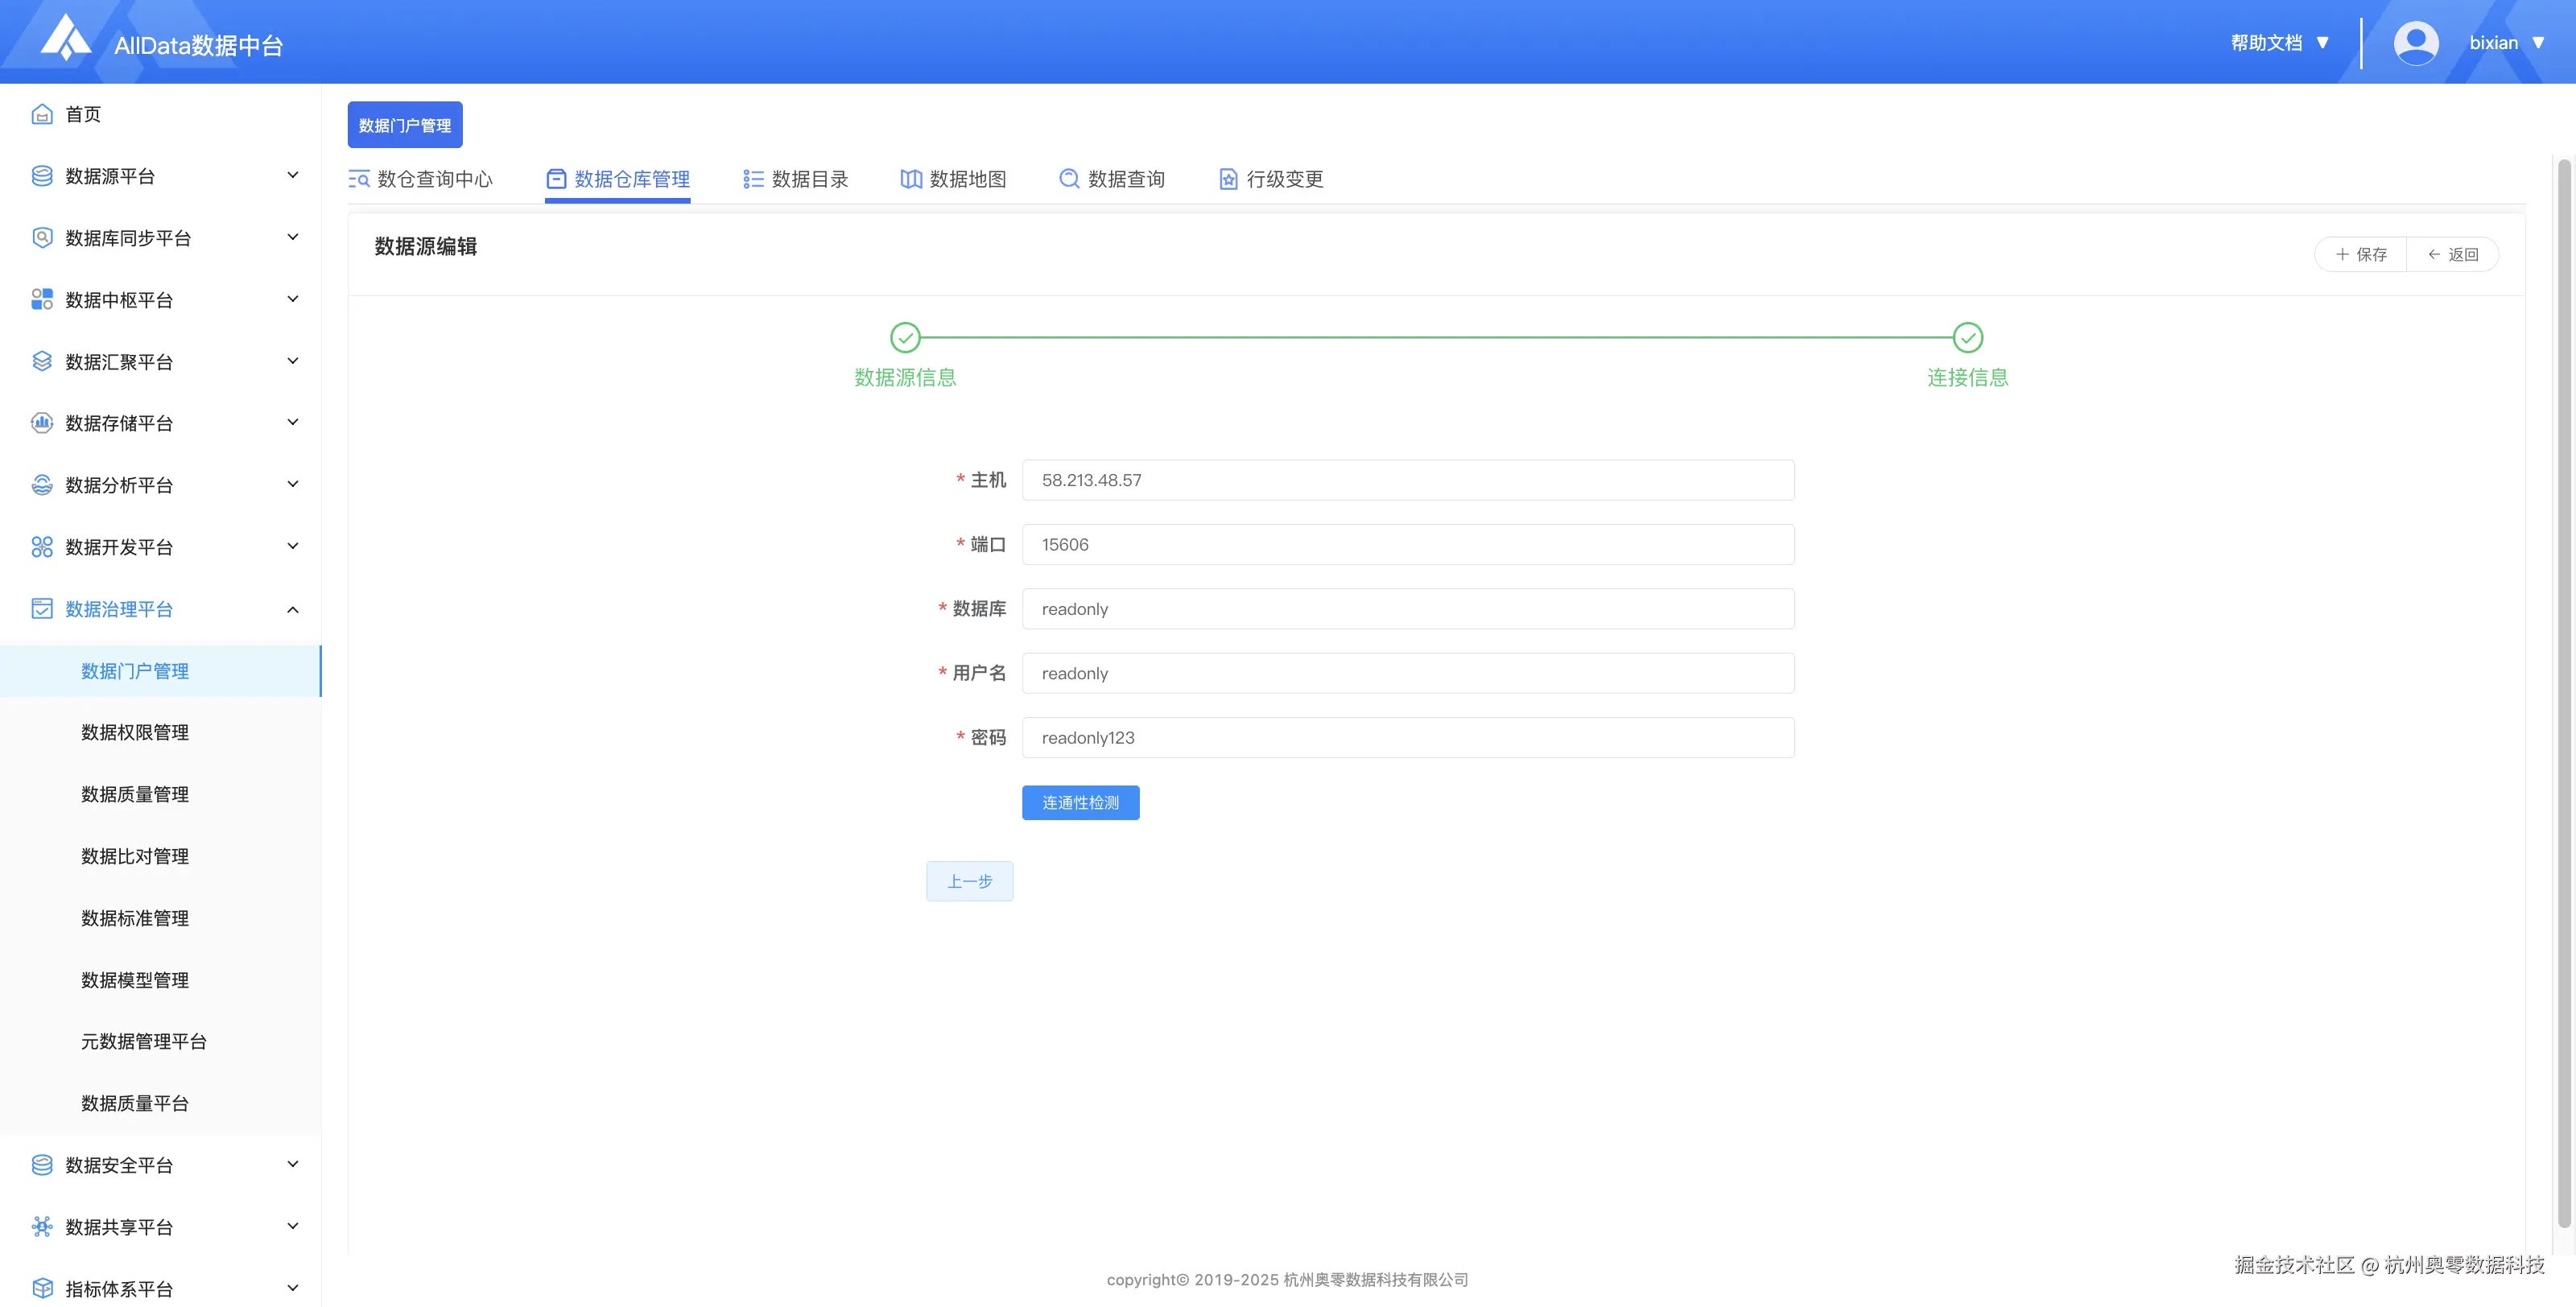Expand the 数据安全平台 menu chevron
The width and height of the screenshot is (2576, 1307).
(x=293, y=1164)
